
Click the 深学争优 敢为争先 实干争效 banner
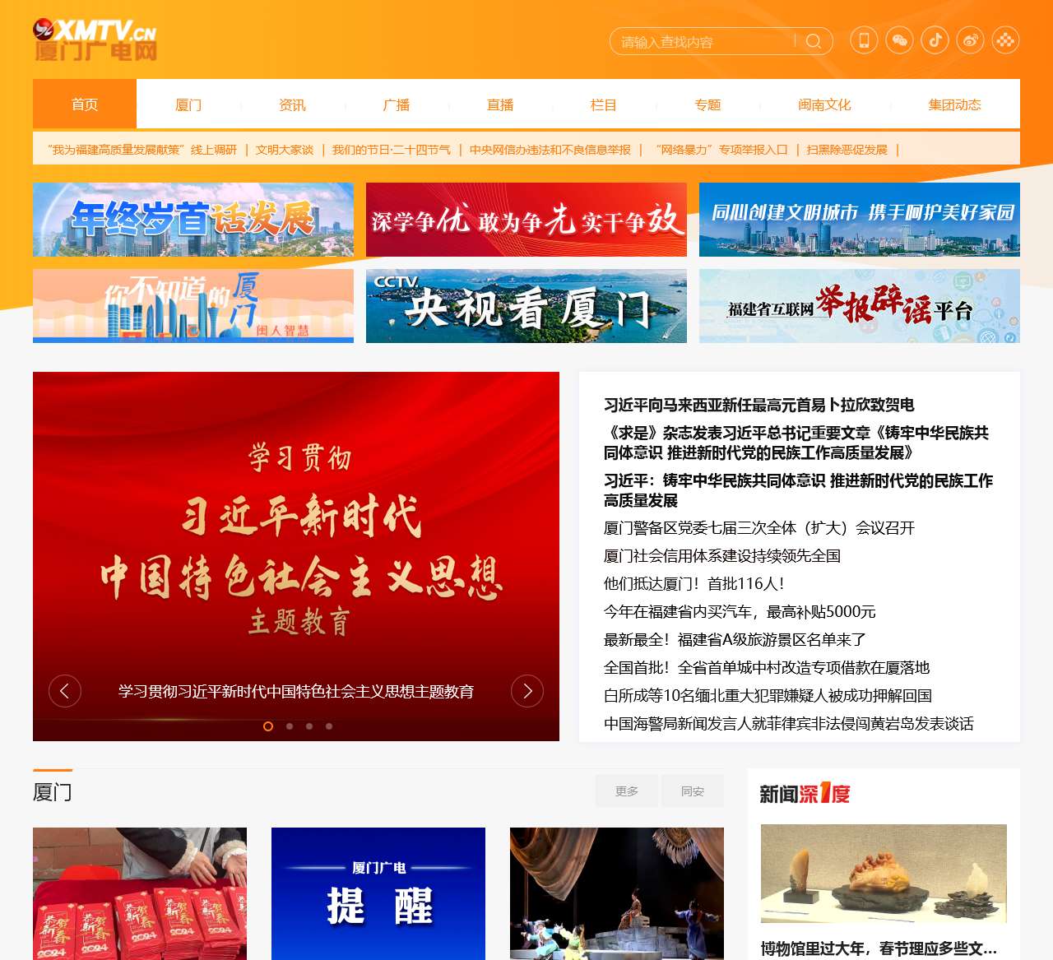point(526,220)
